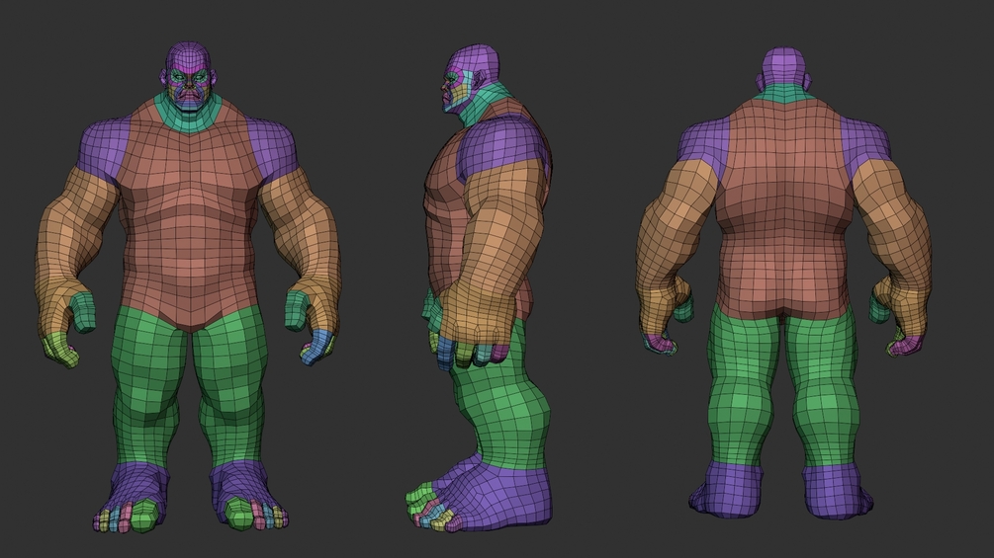Select the green big toe on side-view foot
994x558 pixels.
coord(418,494)
